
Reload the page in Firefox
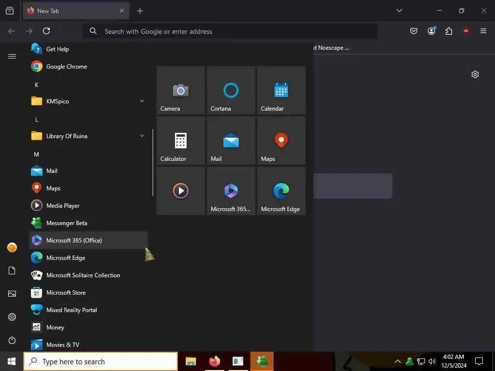click(46, 31)
